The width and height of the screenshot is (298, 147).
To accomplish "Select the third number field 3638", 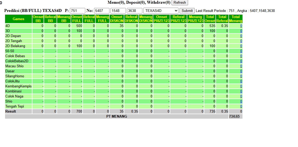I will click(135, 11).
